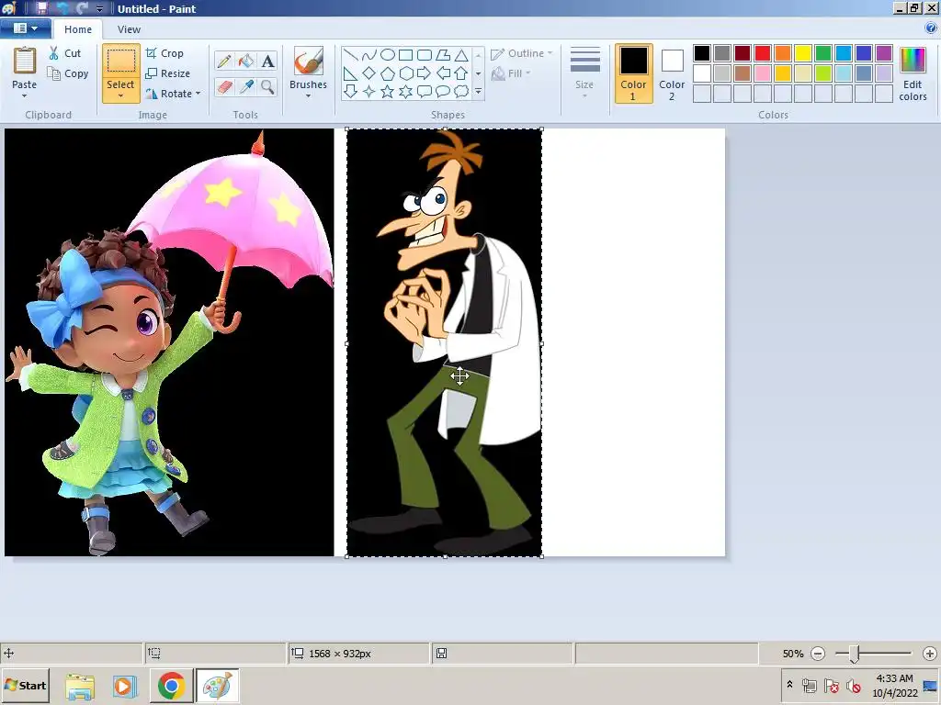Click the Cut button
The image size is (941, 705).
(65, 53)
